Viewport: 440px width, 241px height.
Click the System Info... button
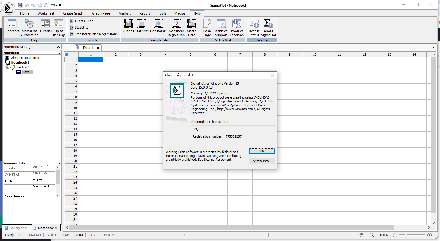coord(262,161)
